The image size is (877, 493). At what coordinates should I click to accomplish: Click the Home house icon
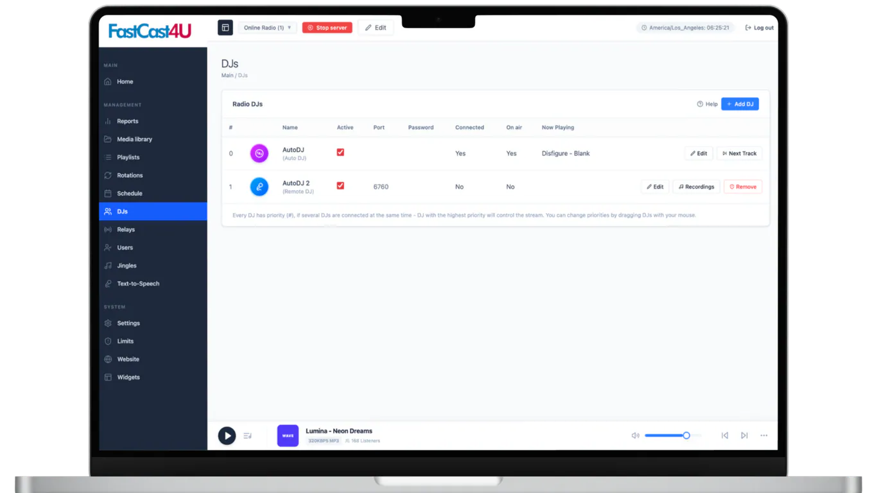pyautogui.click(x=108, y=82)
